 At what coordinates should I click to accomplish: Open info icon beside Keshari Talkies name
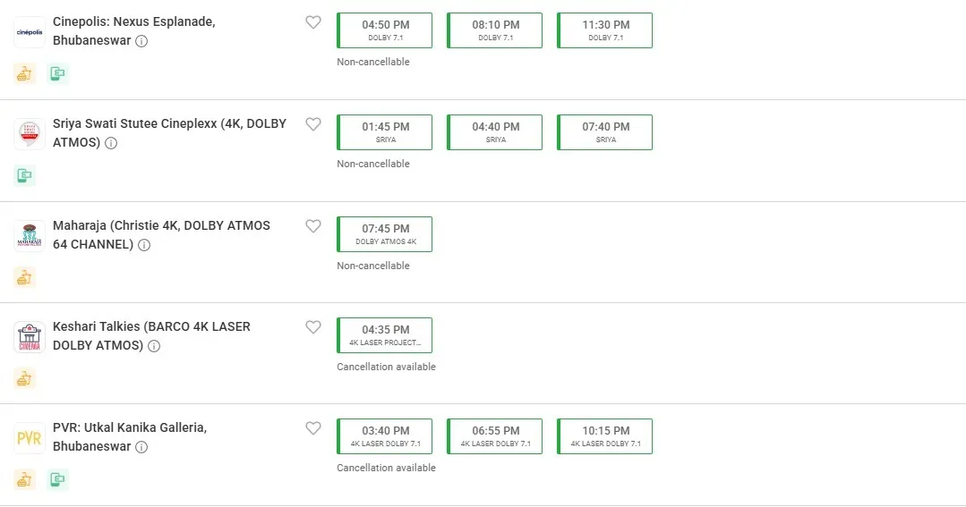click(154, 346)
